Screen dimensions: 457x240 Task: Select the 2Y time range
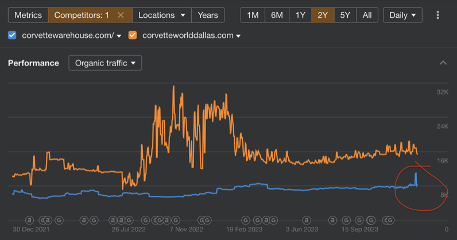point(323,15)
